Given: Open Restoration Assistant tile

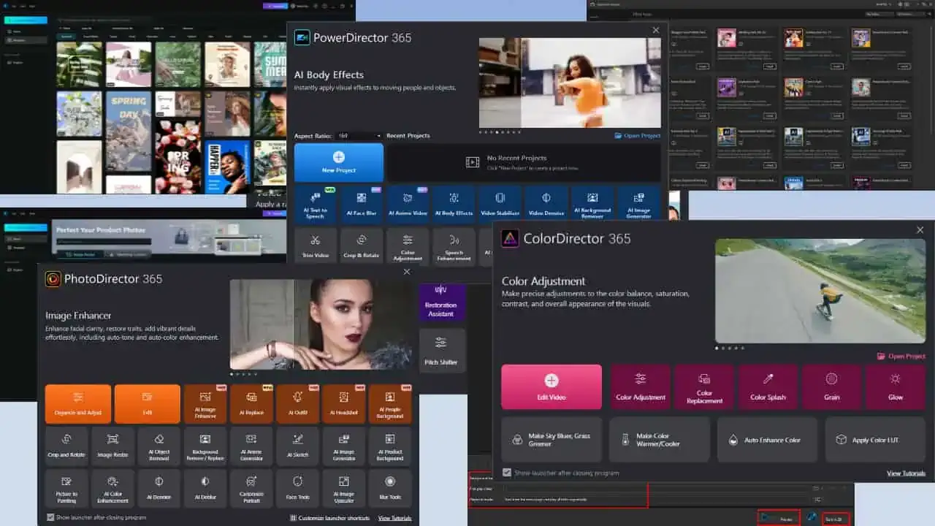Looking at the screenshot, I should point(441,302).
